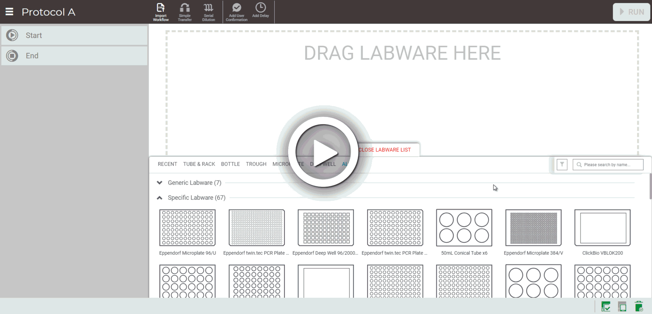Click Add User Confirmation icon
The height and width of the screenshot is (314, 652).
pos(236,12)
